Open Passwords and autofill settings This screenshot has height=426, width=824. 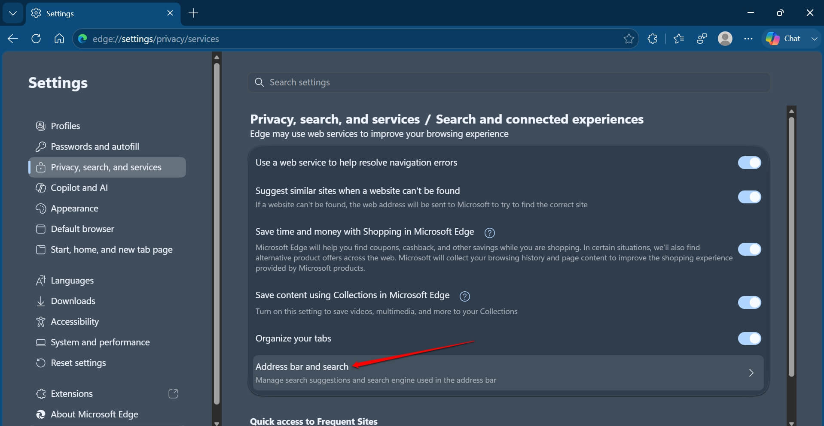pyautogui.click(x=107, y=146)
